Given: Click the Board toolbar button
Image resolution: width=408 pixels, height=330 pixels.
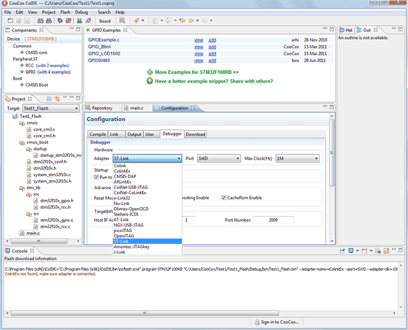Looking at the screenshot, I should click(x=104, y=21).
